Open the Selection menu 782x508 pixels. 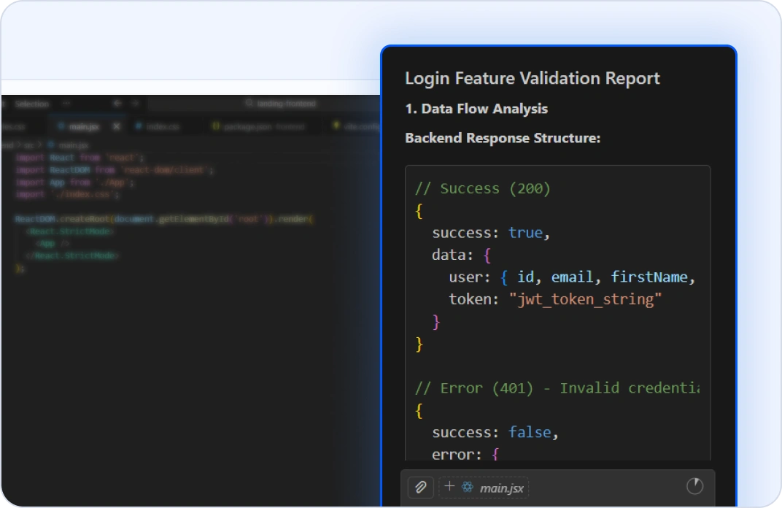tap(32, 104)
